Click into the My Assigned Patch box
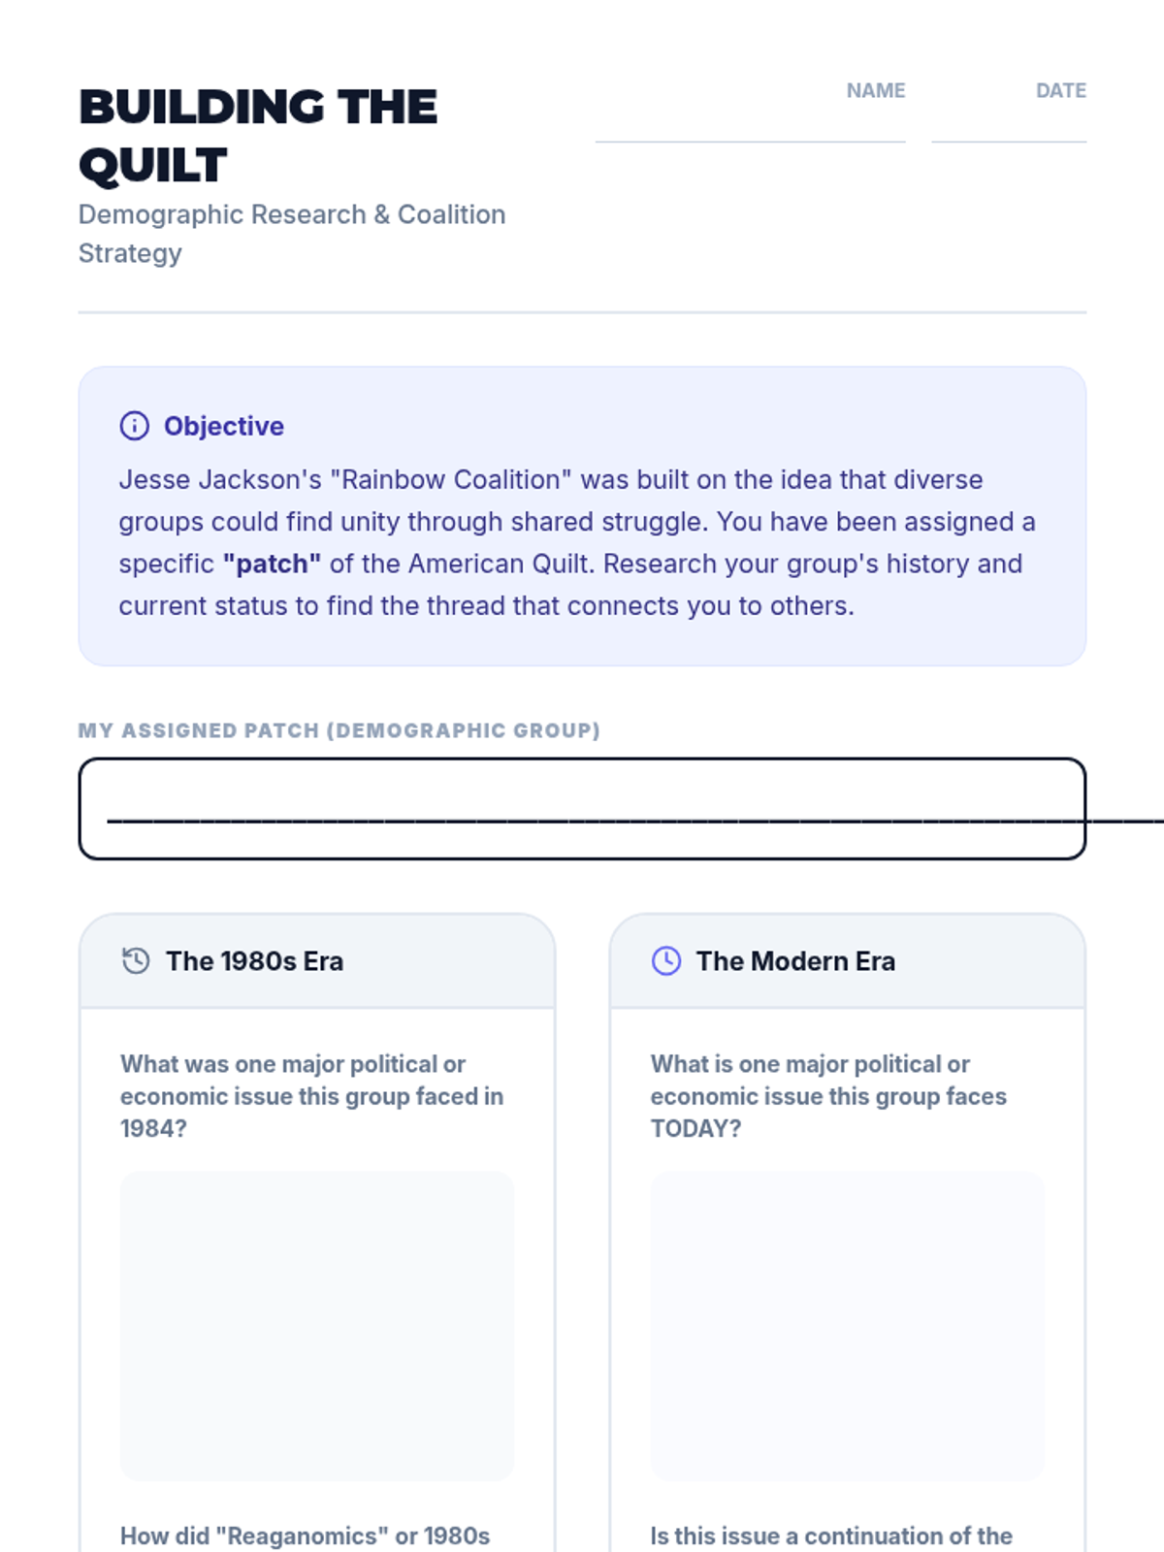The width and height of the screenshot is (1164, 1552). tap(582, 808)
